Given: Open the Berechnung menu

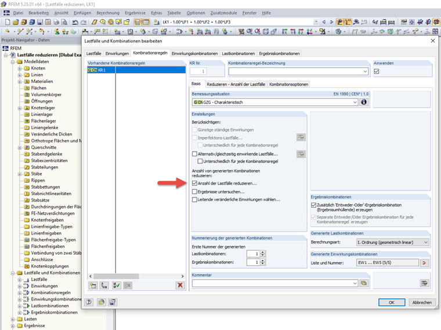Looking at the screenshot, I should click(108, 13).
